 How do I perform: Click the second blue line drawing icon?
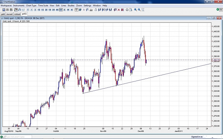103,10
